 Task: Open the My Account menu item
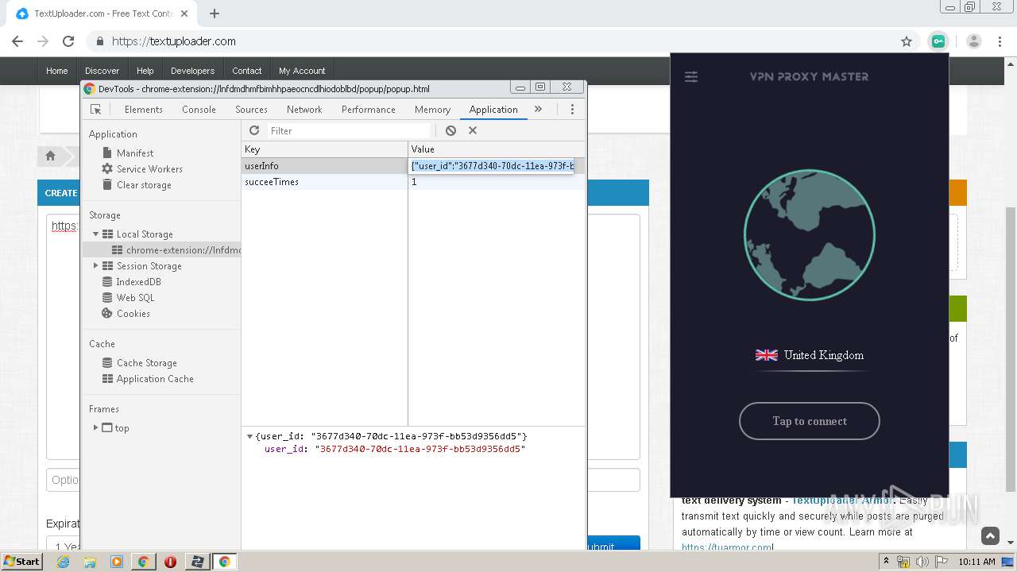tap(302, 71)
